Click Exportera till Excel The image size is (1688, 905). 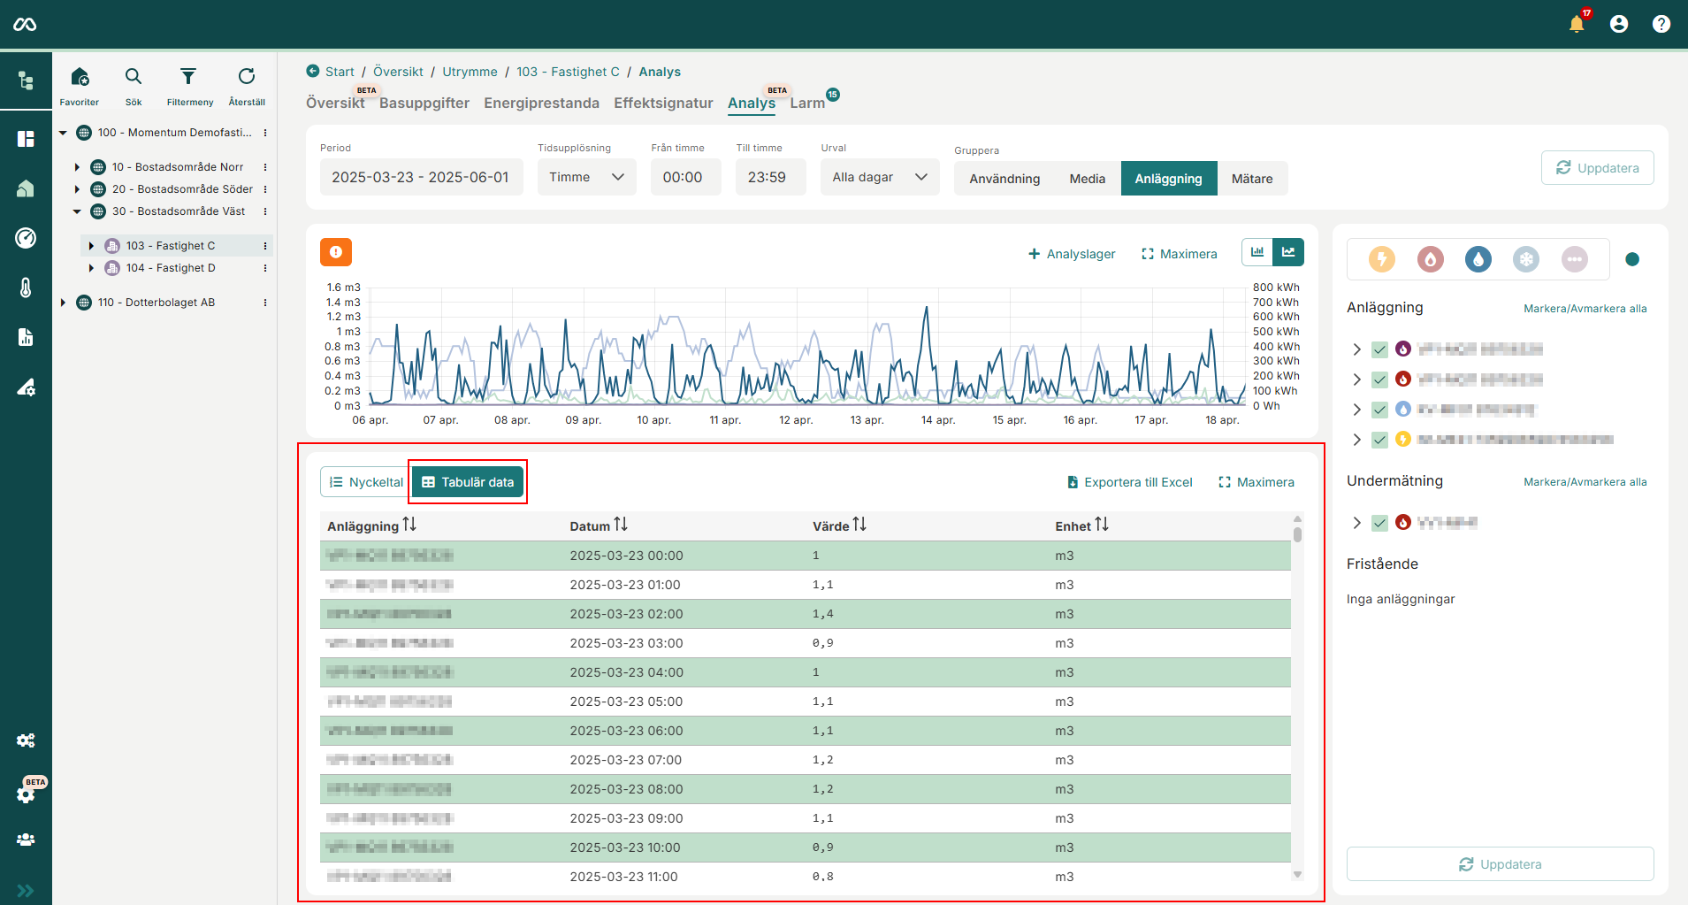[x=1130, y=482]
